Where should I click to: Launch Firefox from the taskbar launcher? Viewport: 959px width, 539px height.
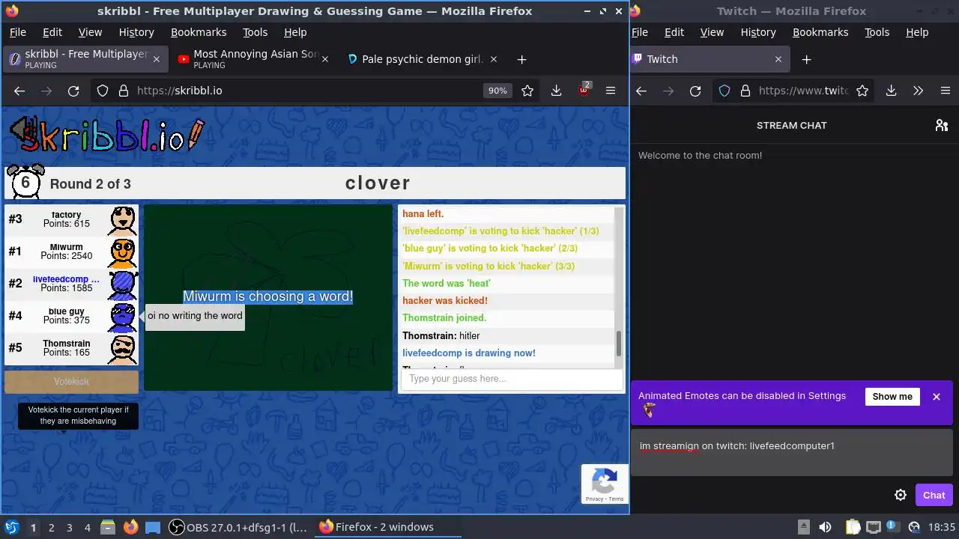point(131,527)
